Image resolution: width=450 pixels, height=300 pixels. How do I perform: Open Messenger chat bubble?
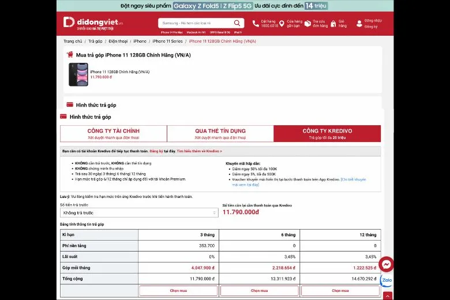click(x=386, y=264)
